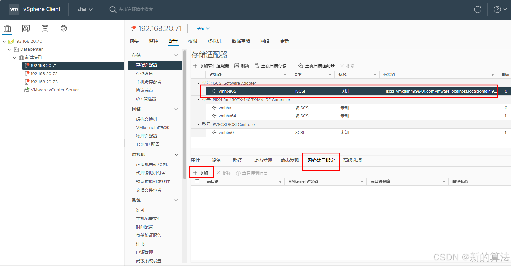Open the 菜单 dropdown
Screen dimensions: 511x266
tap(85, 9)
